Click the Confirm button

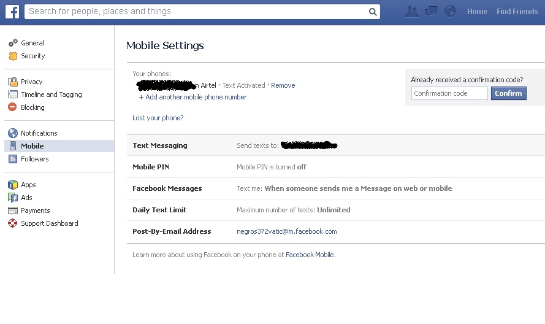pos(508,93)
